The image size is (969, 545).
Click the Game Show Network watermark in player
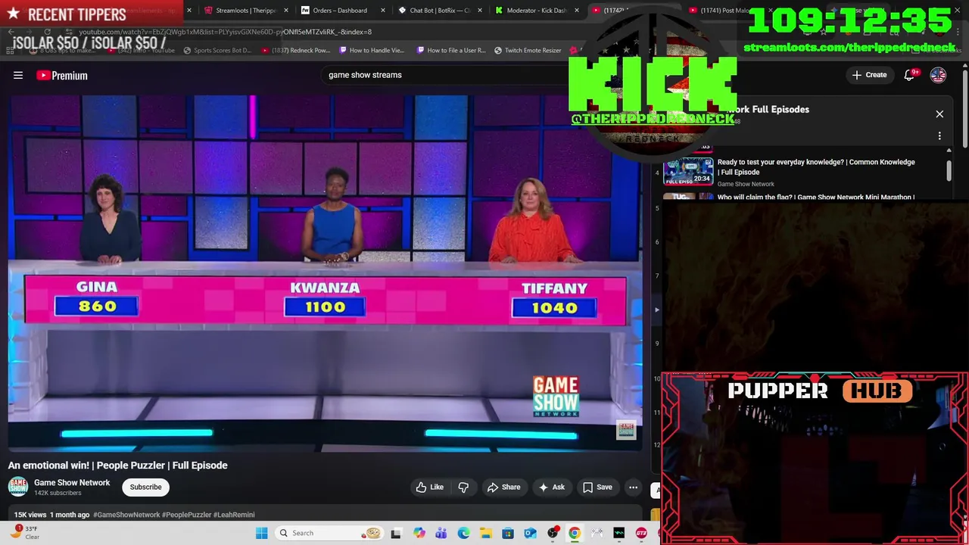pos(625,430)
